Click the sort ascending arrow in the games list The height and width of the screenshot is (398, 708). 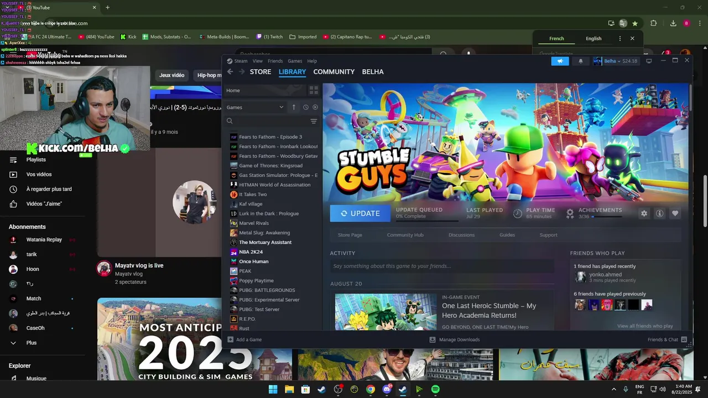click(294, 107)
